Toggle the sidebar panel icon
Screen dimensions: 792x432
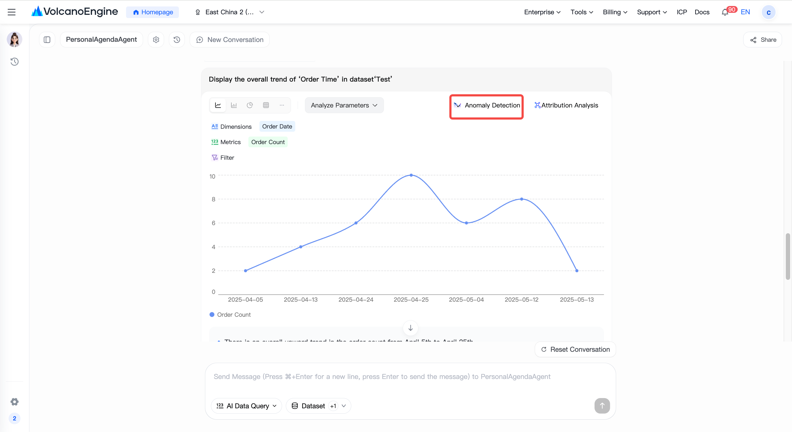(x=47, y=40)
